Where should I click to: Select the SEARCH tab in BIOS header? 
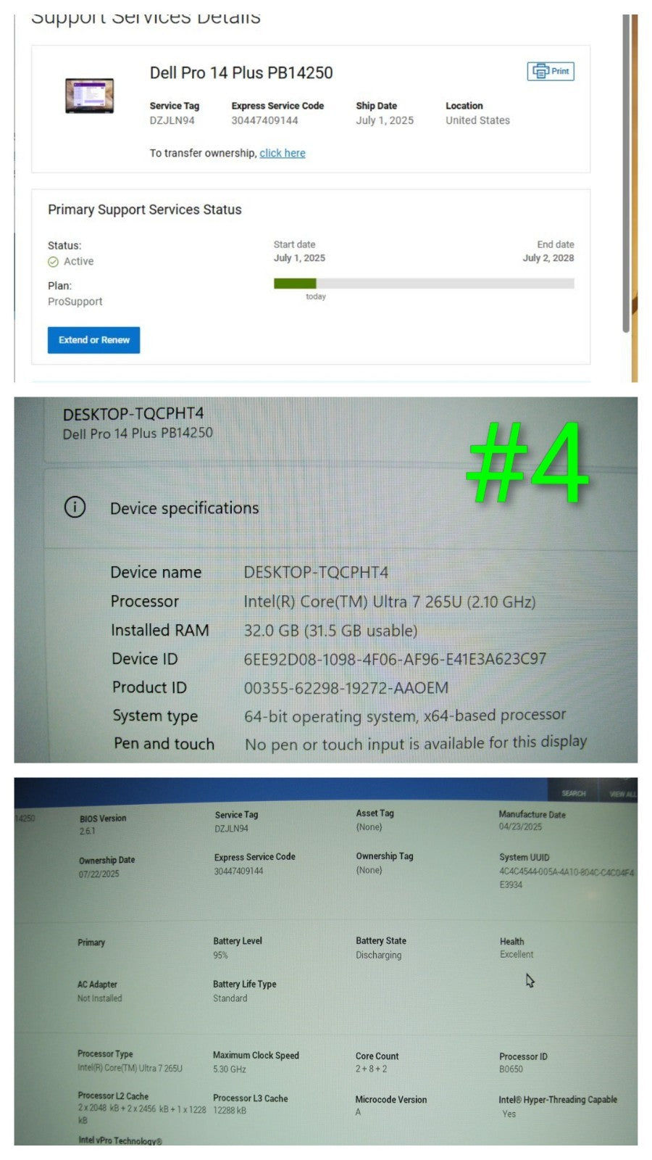573,793
